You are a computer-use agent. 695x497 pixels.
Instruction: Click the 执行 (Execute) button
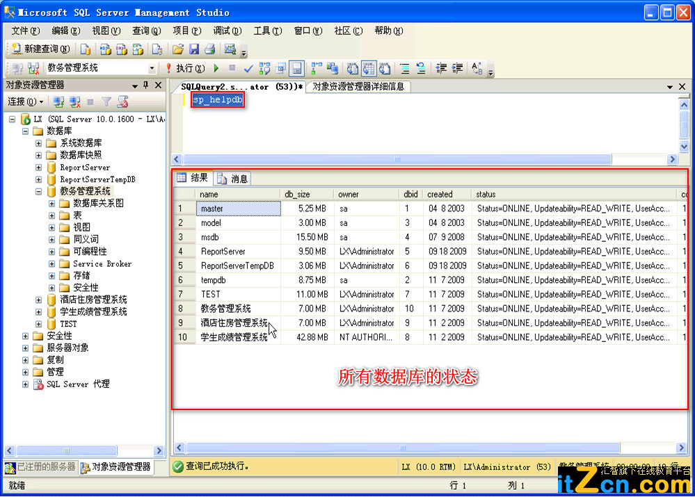click(186, 68)
